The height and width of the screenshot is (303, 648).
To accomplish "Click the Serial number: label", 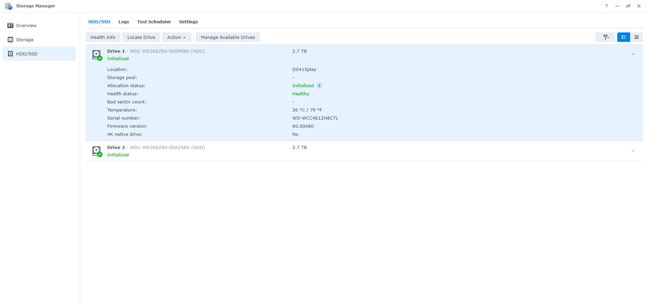I will point(124,118).
